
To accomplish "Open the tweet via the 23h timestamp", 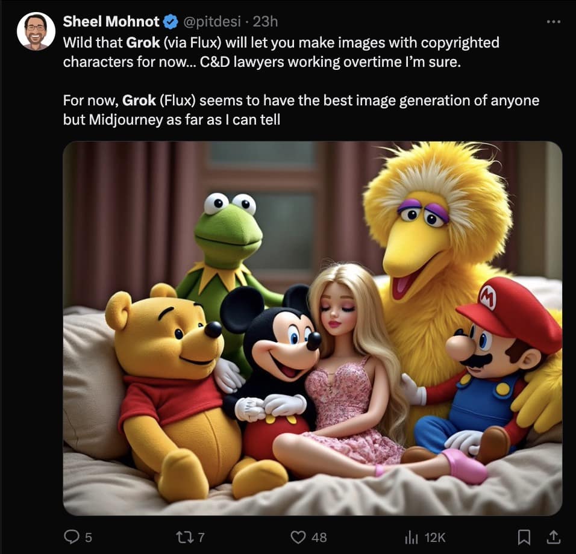I will (265, 22).
